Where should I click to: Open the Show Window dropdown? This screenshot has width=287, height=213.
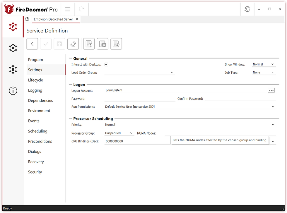pyautogui.click(x=263, y=64)
